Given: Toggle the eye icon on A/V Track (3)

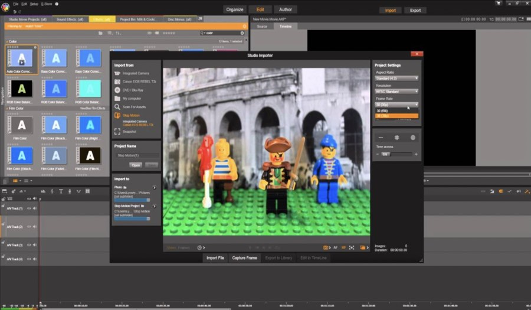Looking at the screenshot, I should [29, 245].
